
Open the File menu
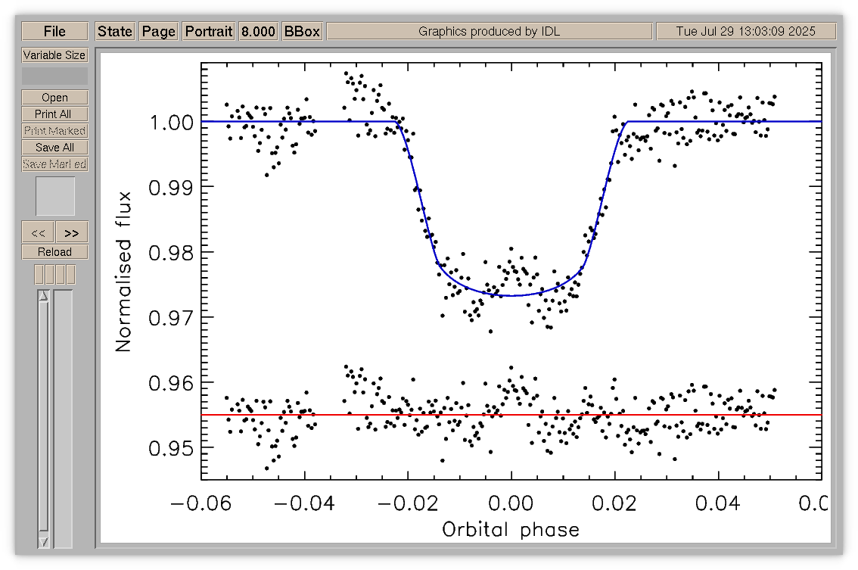coord(54,31)
